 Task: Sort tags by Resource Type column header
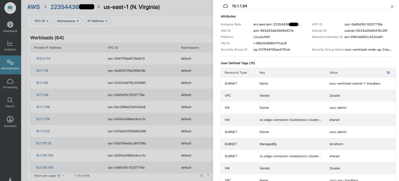[x=236, y=73]
